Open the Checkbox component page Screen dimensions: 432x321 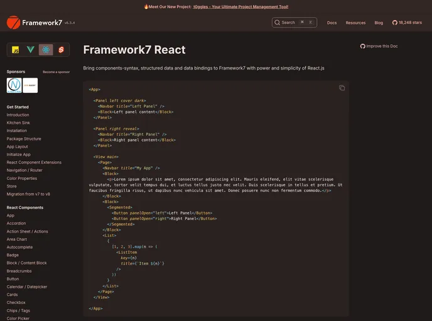[16, 303]
